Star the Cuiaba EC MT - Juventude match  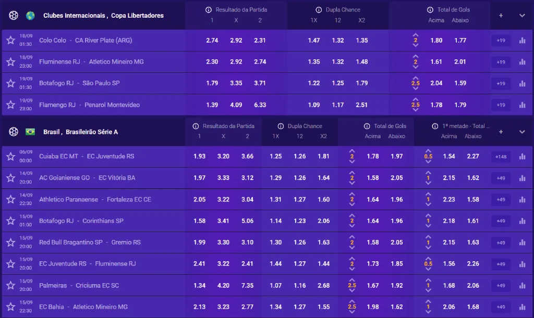10,156
